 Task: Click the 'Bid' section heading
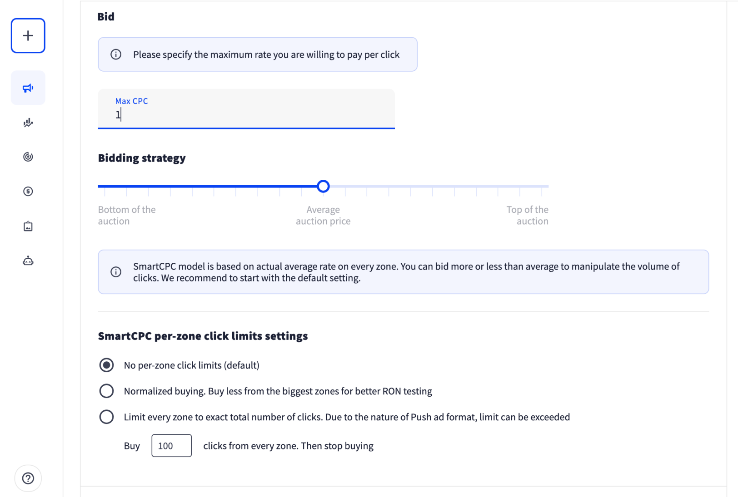tap(106, 17)
